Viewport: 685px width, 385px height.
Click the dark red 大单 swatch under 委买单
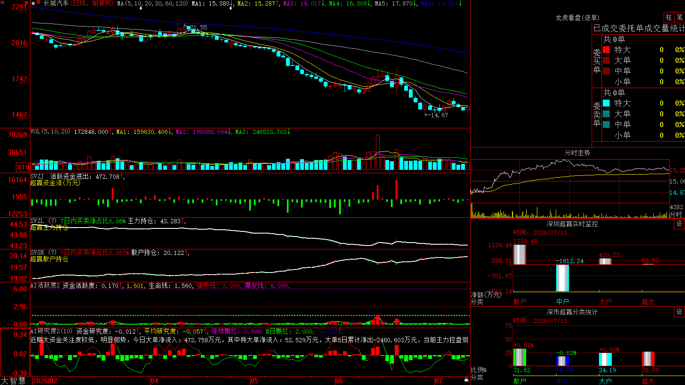pos(606,60)
